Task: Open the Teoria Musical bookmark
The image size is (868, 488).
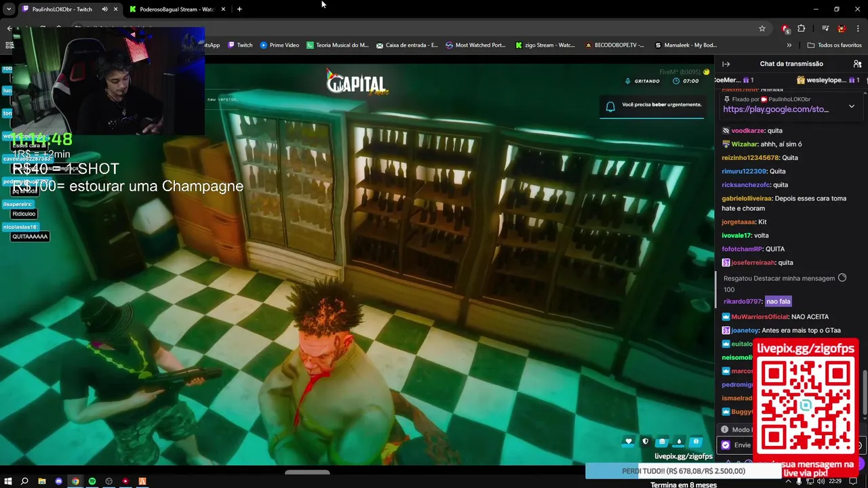Action: 337,45
